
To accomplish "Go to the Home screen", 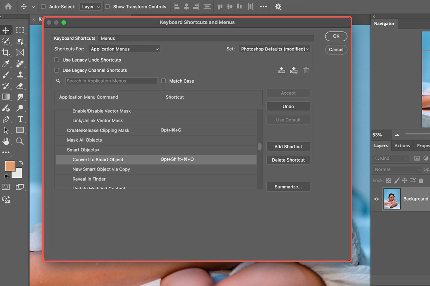I will point(8,6).
